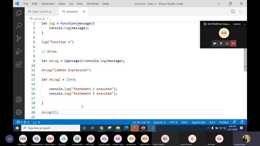Open Windows Action Center notifications icon
260x146 pixels.
tap(241, 128)
